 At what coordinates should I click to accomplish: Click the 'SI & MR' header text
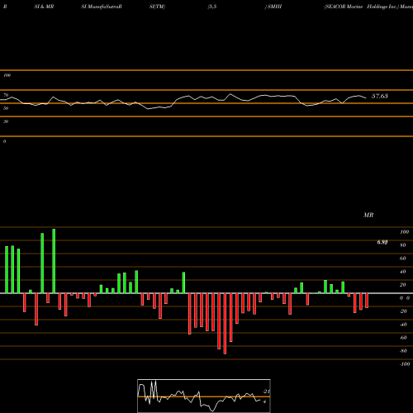click(44, 7)
